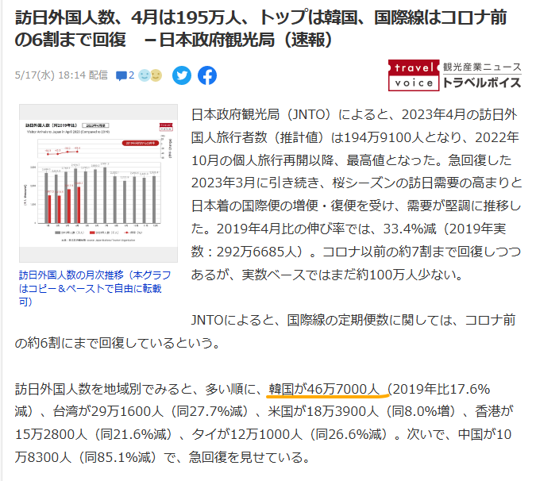Click the トラベルボイス publisher name
This screenshot has height=481, width=536.
click(481, 83)
